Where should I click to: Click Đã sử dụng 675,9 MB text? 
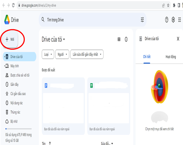(x=19, y=138)
